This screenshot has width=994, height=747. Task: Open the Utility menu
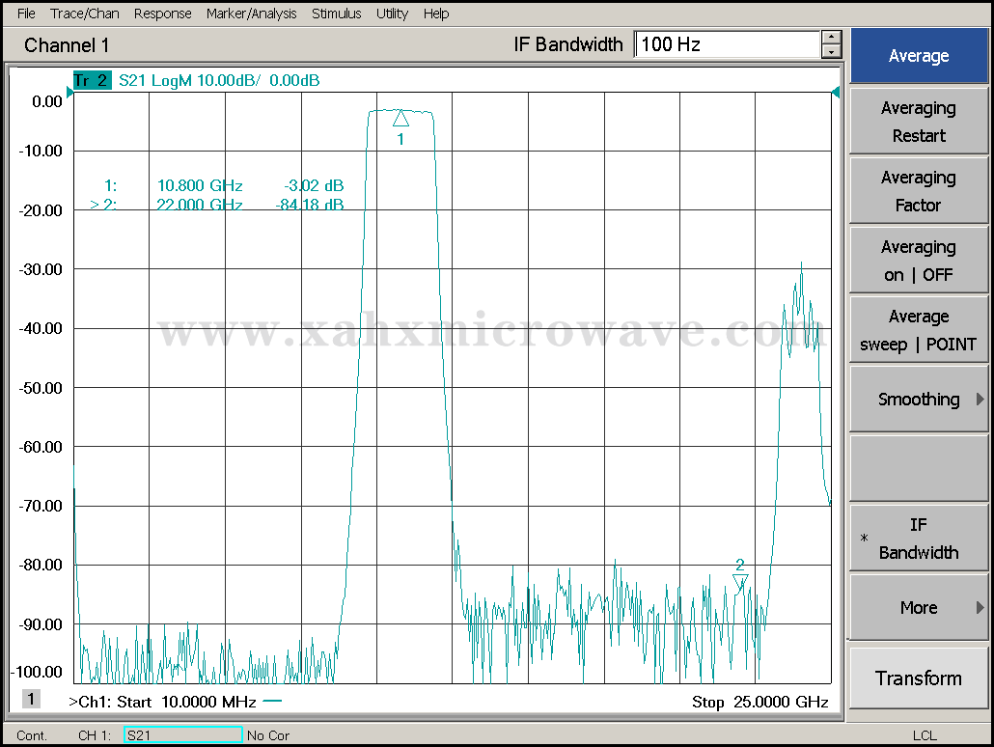tap(392, 14)
